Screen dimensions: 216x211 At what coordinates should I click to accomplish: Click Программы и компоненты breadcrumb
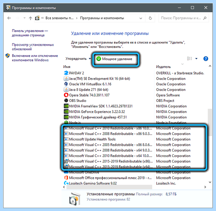[x=102, y=18]
